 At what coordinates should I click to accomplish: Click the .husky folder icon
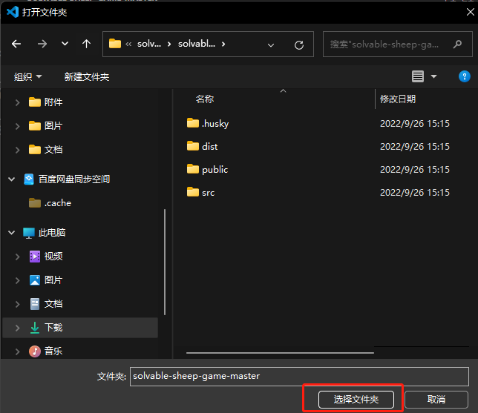[x=193, y=123]
